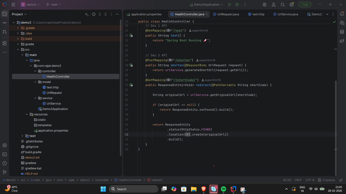Click the UTF-8 encoding widget
The image size is (346, 194).
tap(310, 180)
